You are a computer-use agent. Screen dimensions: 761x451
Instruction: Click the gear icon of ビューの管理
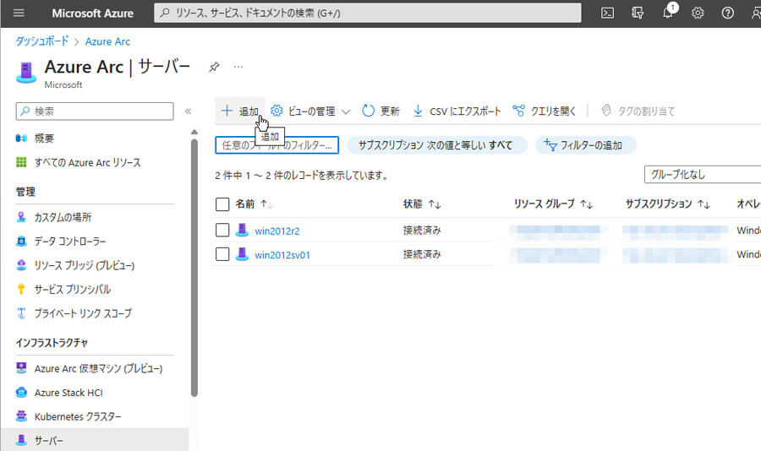coord(276,111)
